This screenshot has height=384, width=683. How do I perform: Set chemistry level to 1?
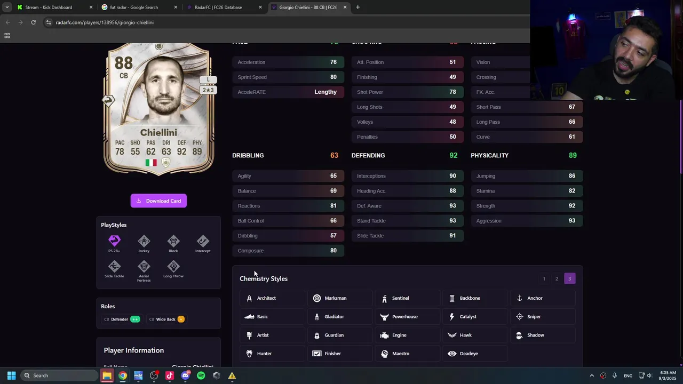(x=544, y=278)
